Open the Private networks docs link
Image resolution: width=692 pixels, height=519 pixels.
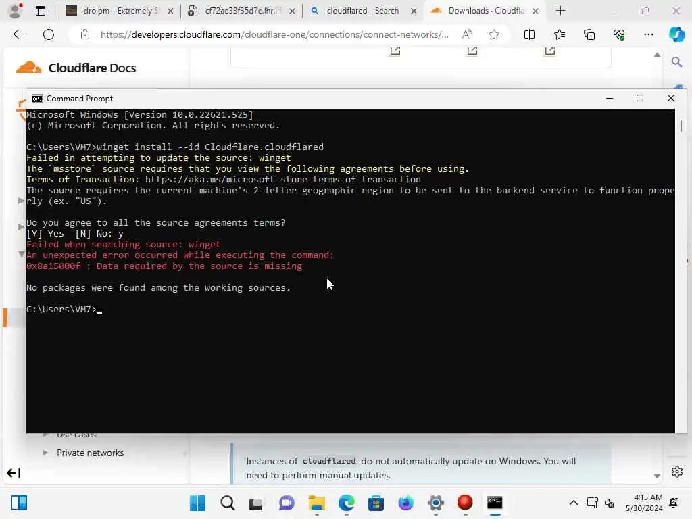pyautogui.click(x=90, y=453)
